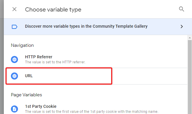Click the URL globe icon
This screenshot has width=192, height=114.
(x=14, y=76)
